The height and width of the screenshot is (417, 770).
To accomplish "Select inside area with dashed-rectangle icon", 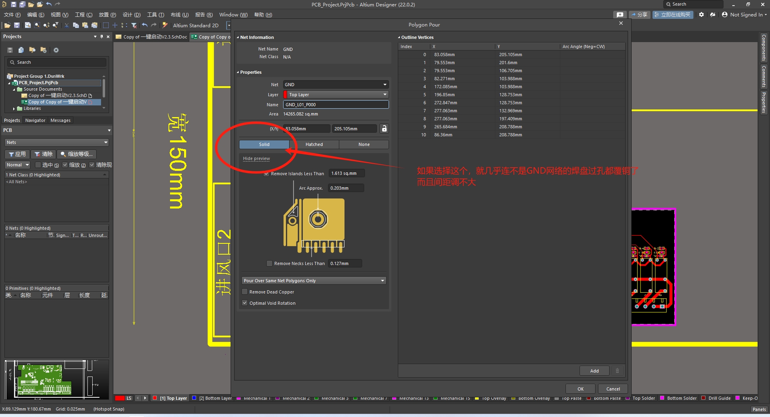I will click(105, 25).
